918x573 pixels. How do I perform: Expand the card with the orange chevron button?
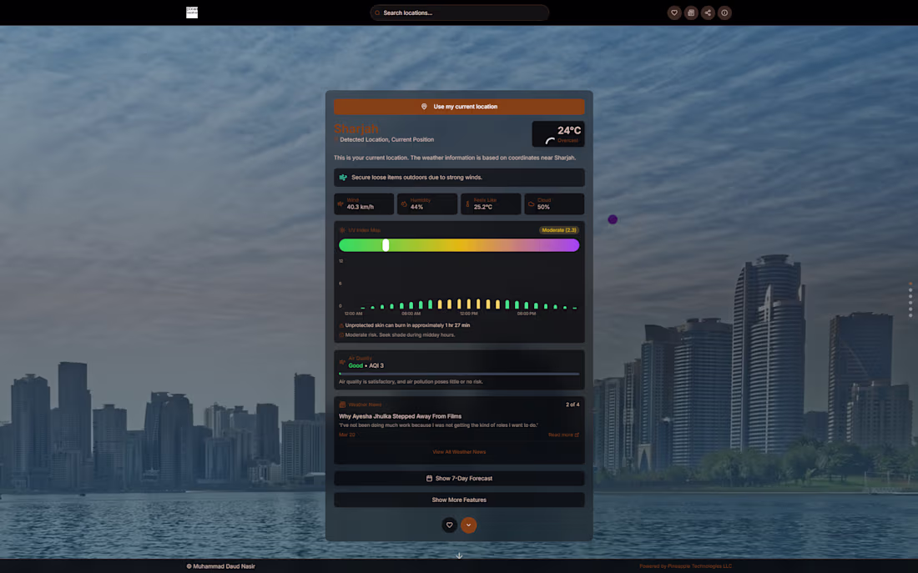click(x=469, y=525)
